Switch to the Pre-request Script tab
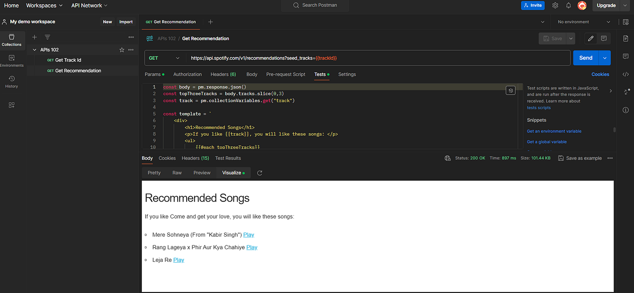This screenshot has height=293, width=634. click(x=286, y=74)
